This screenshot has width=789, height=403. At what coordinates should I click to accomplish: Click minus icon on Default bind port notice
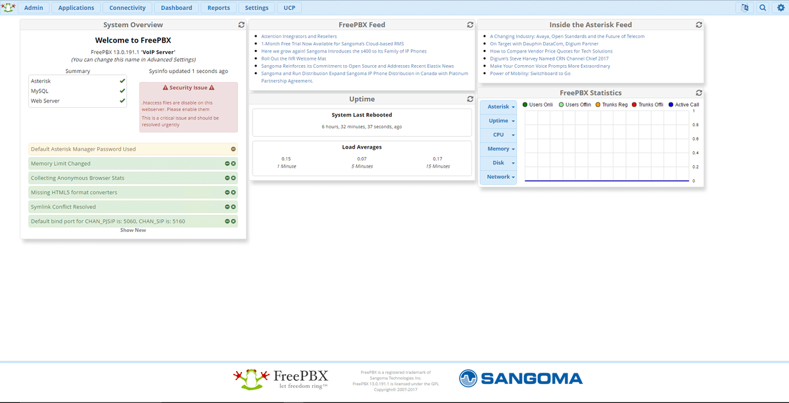[227, 222]
